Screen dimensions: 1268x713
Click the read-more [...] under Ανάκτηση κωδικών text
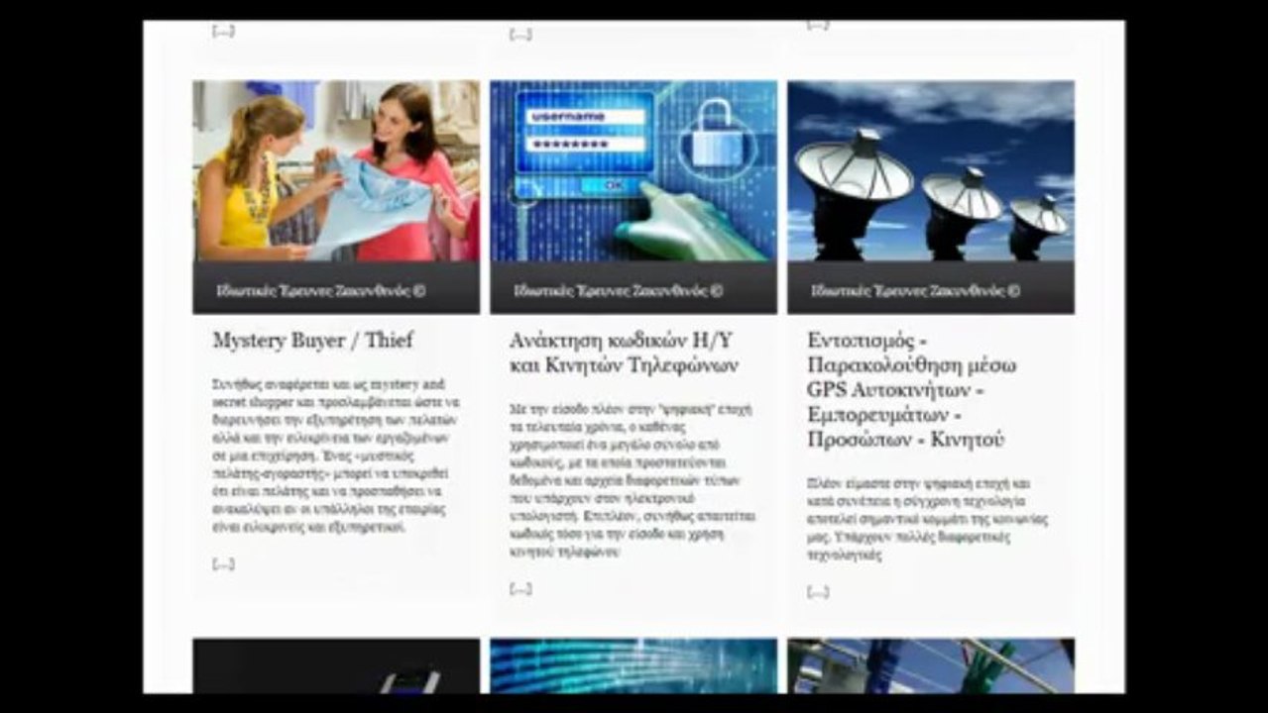tap(520, 589)
